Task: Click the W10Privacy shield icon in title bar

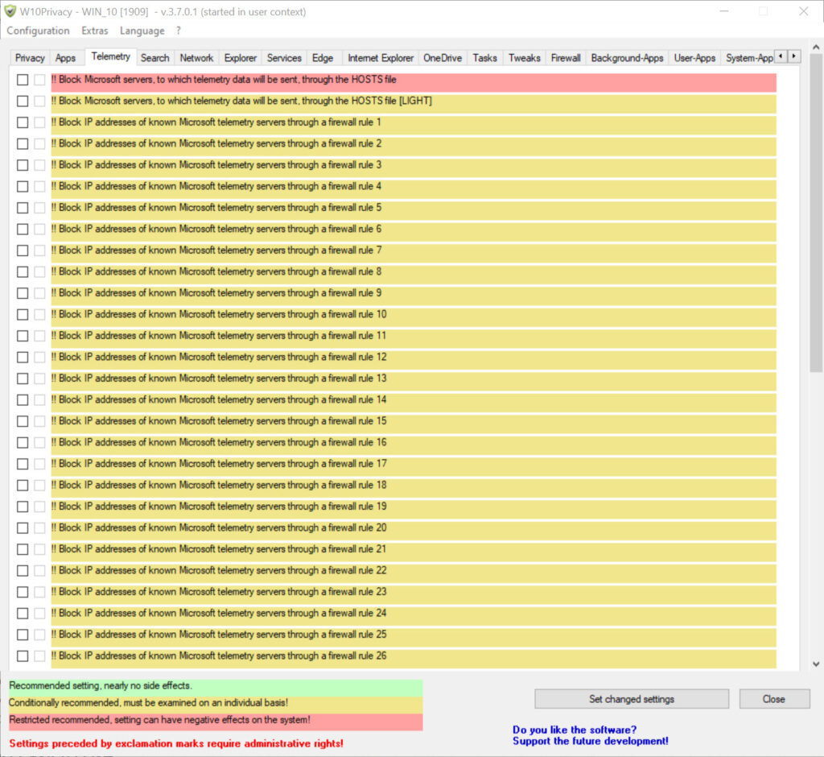Action: (10, 11)
